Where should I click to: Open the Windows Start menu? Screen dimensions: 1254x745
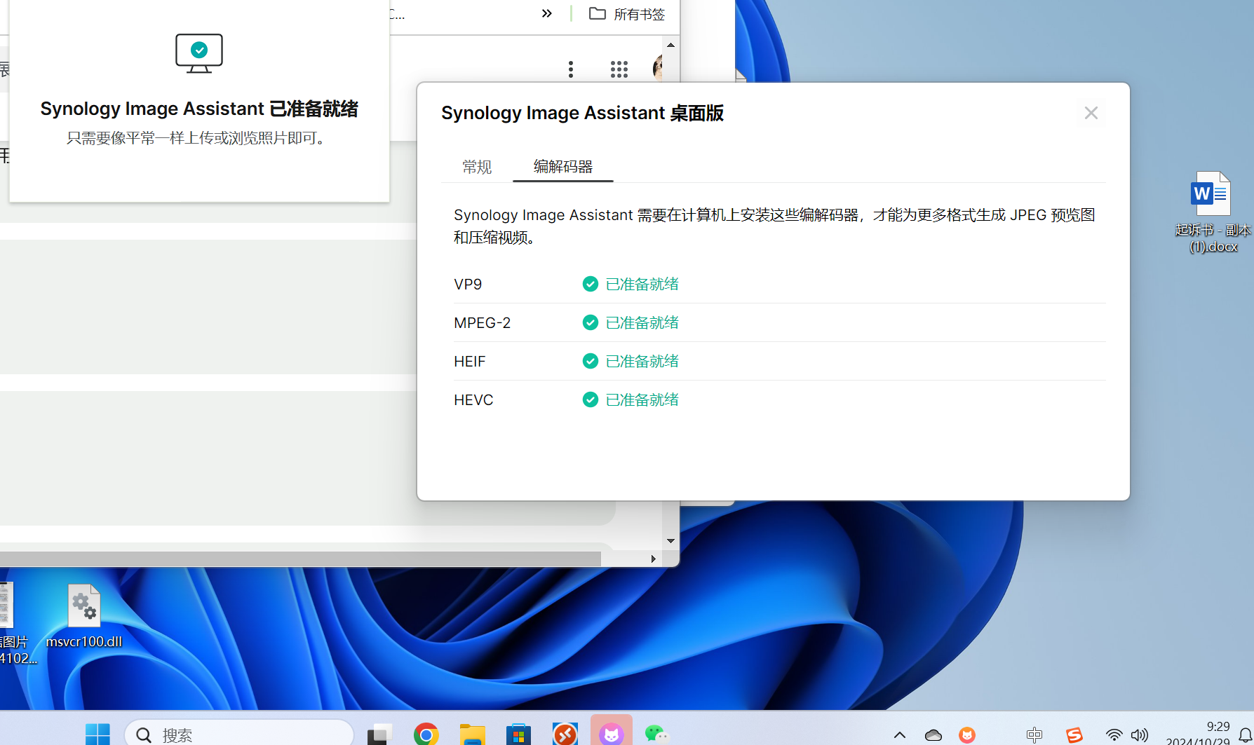[97, 734]
